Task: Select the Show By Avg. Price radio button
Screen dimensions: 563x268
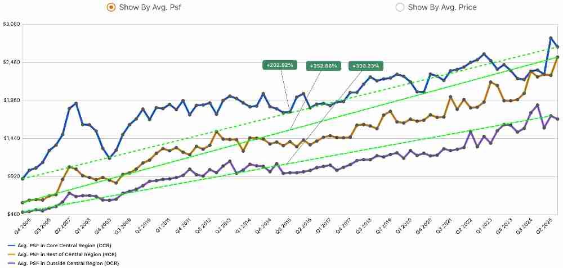Action: [400, 7]
